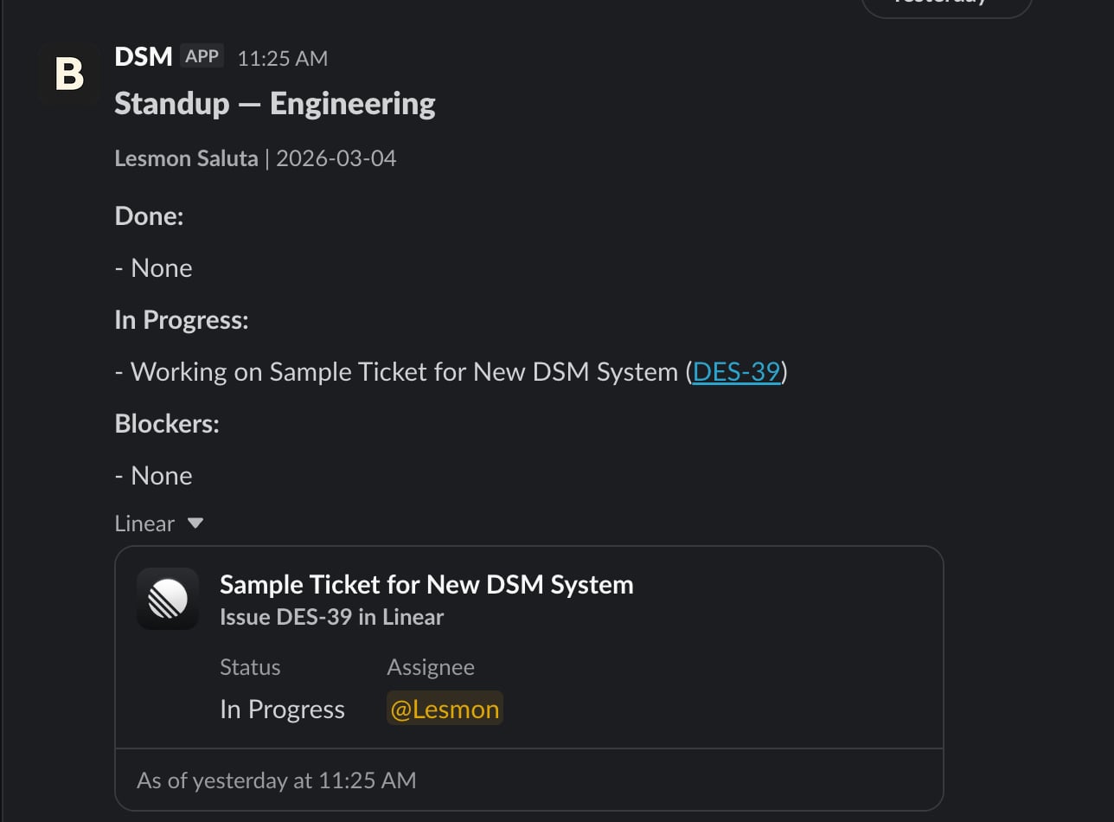Open the DES-39 hyperlink in the message
The height and width of the screenshot is (822, 1114).
point(737,372)
